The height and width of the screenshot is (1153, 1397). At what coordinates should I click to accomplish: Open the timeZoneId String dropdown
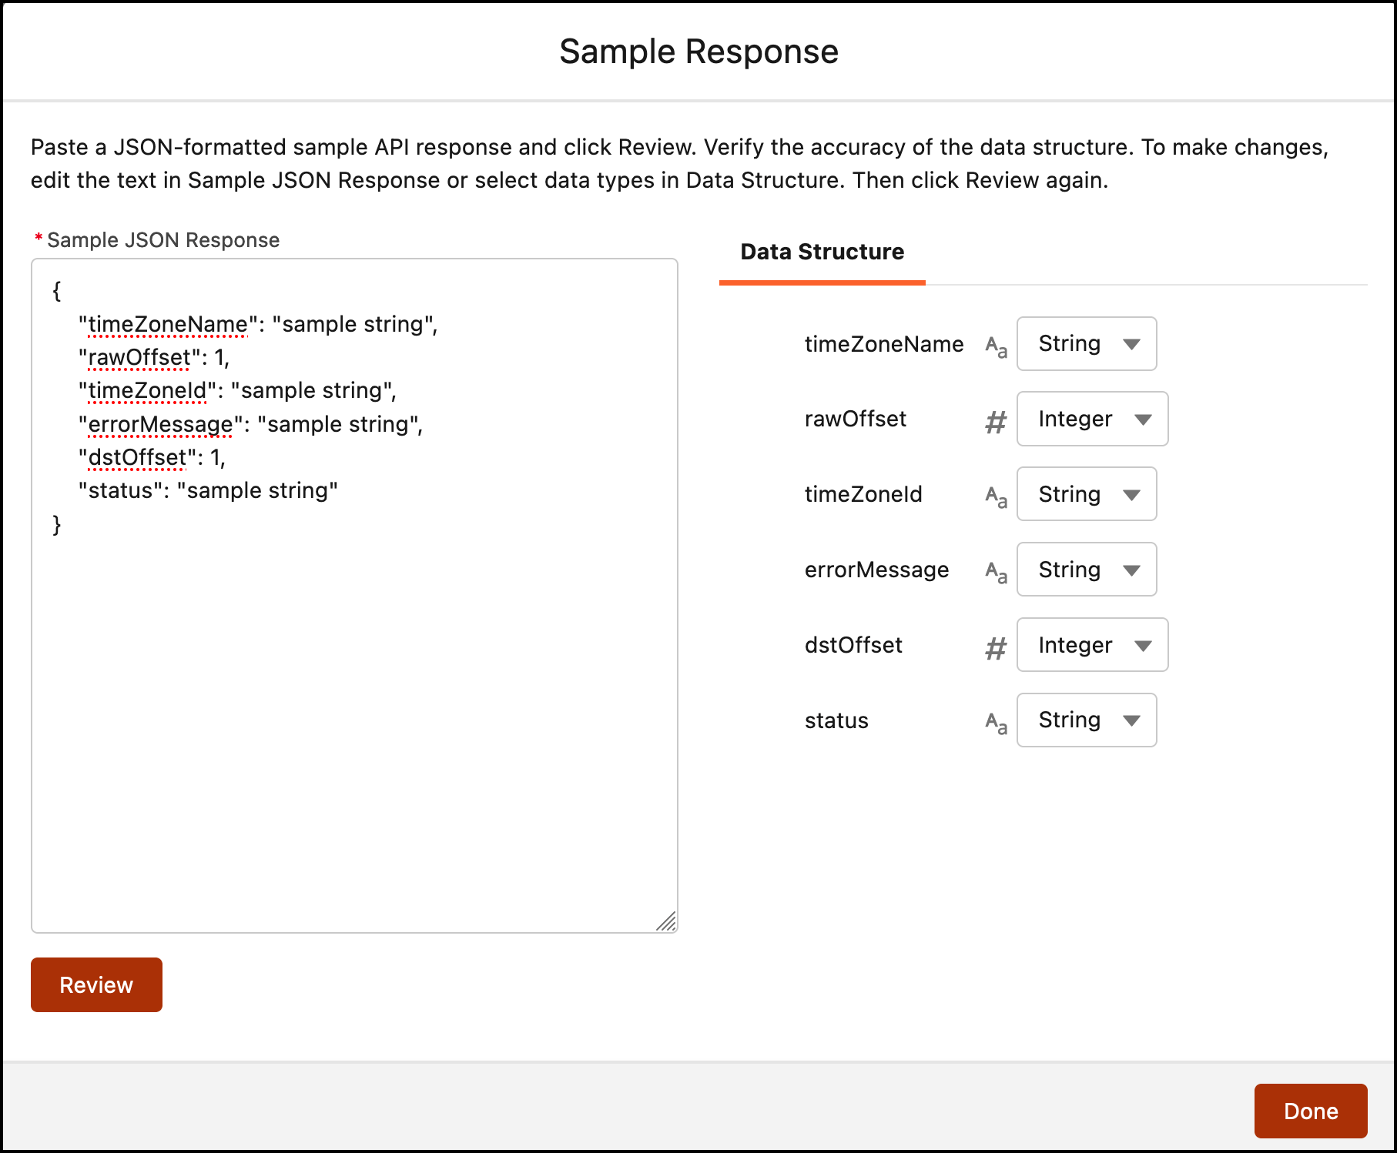tap(1086, 494)
